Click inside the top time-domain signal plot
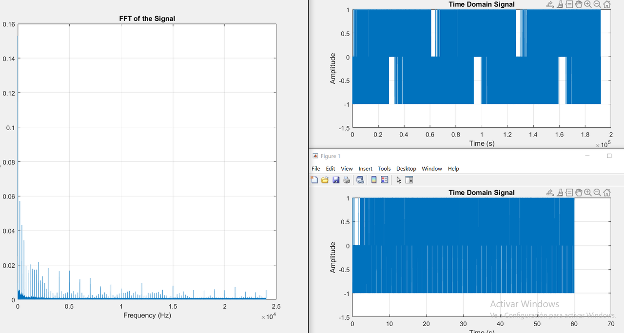Viewport: 624px width, 333px height. pos(482,69)
